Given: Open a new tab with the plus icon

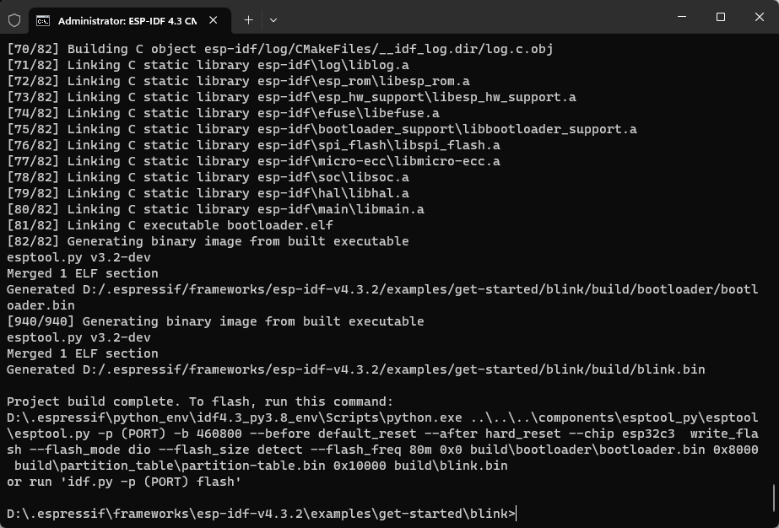Looking at the screenshot, I should [x=248, y=20].
